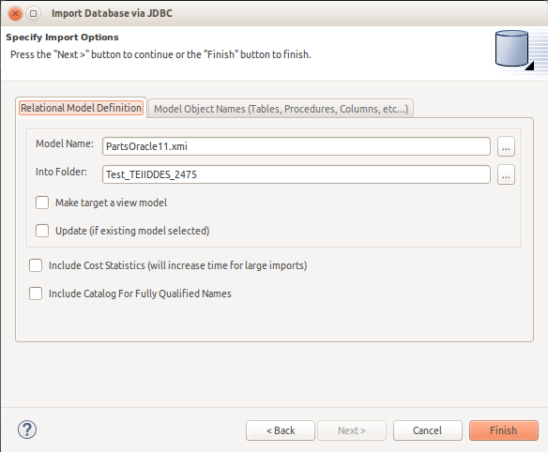Click the Model Name field containing PartsOracle11.xmi

click(x=297, y=146)
